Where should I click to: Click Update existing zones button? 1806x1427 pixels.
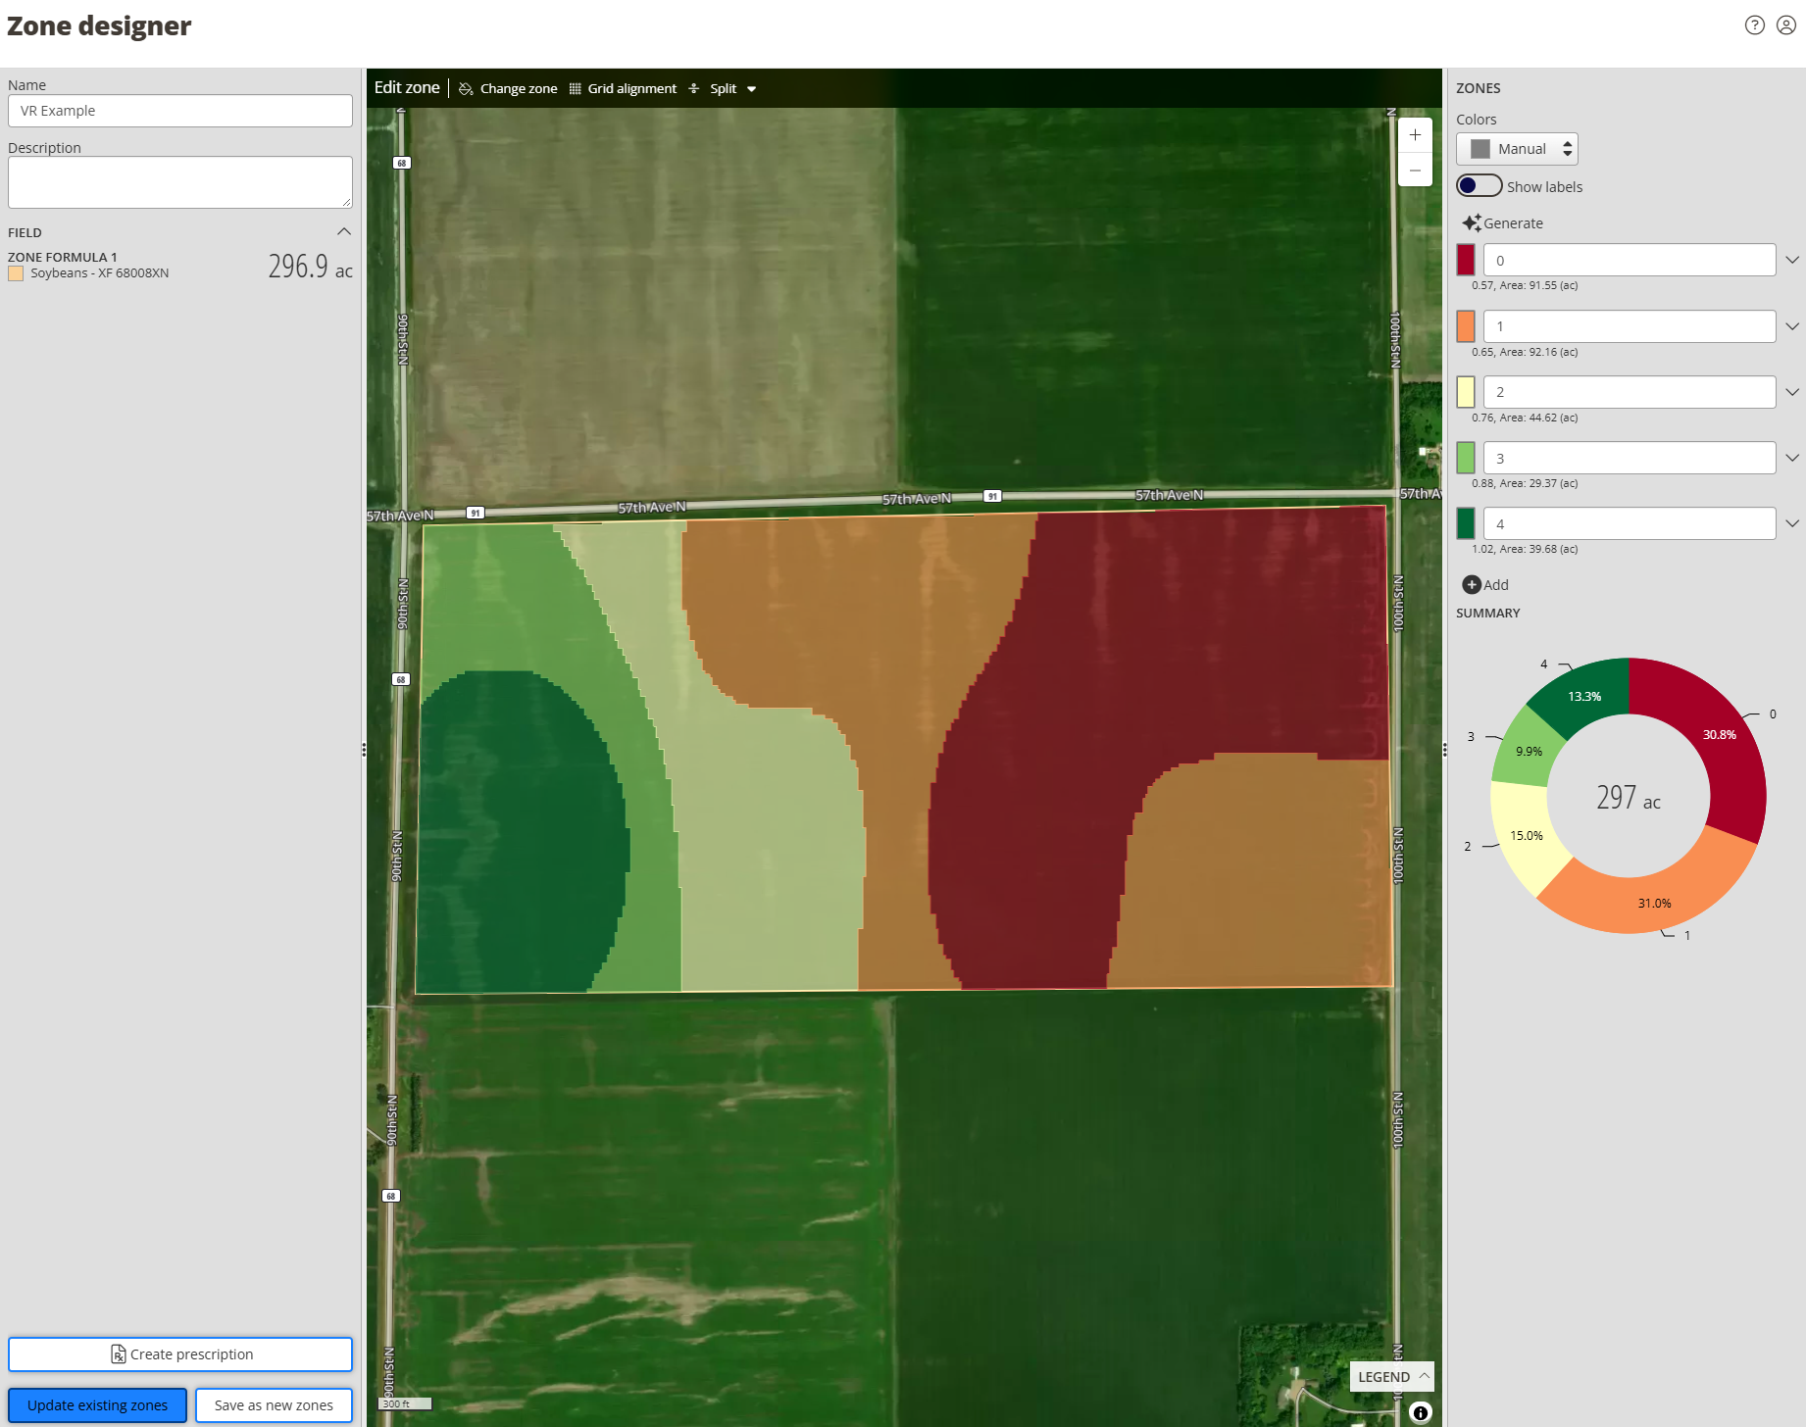[97, 1405]
